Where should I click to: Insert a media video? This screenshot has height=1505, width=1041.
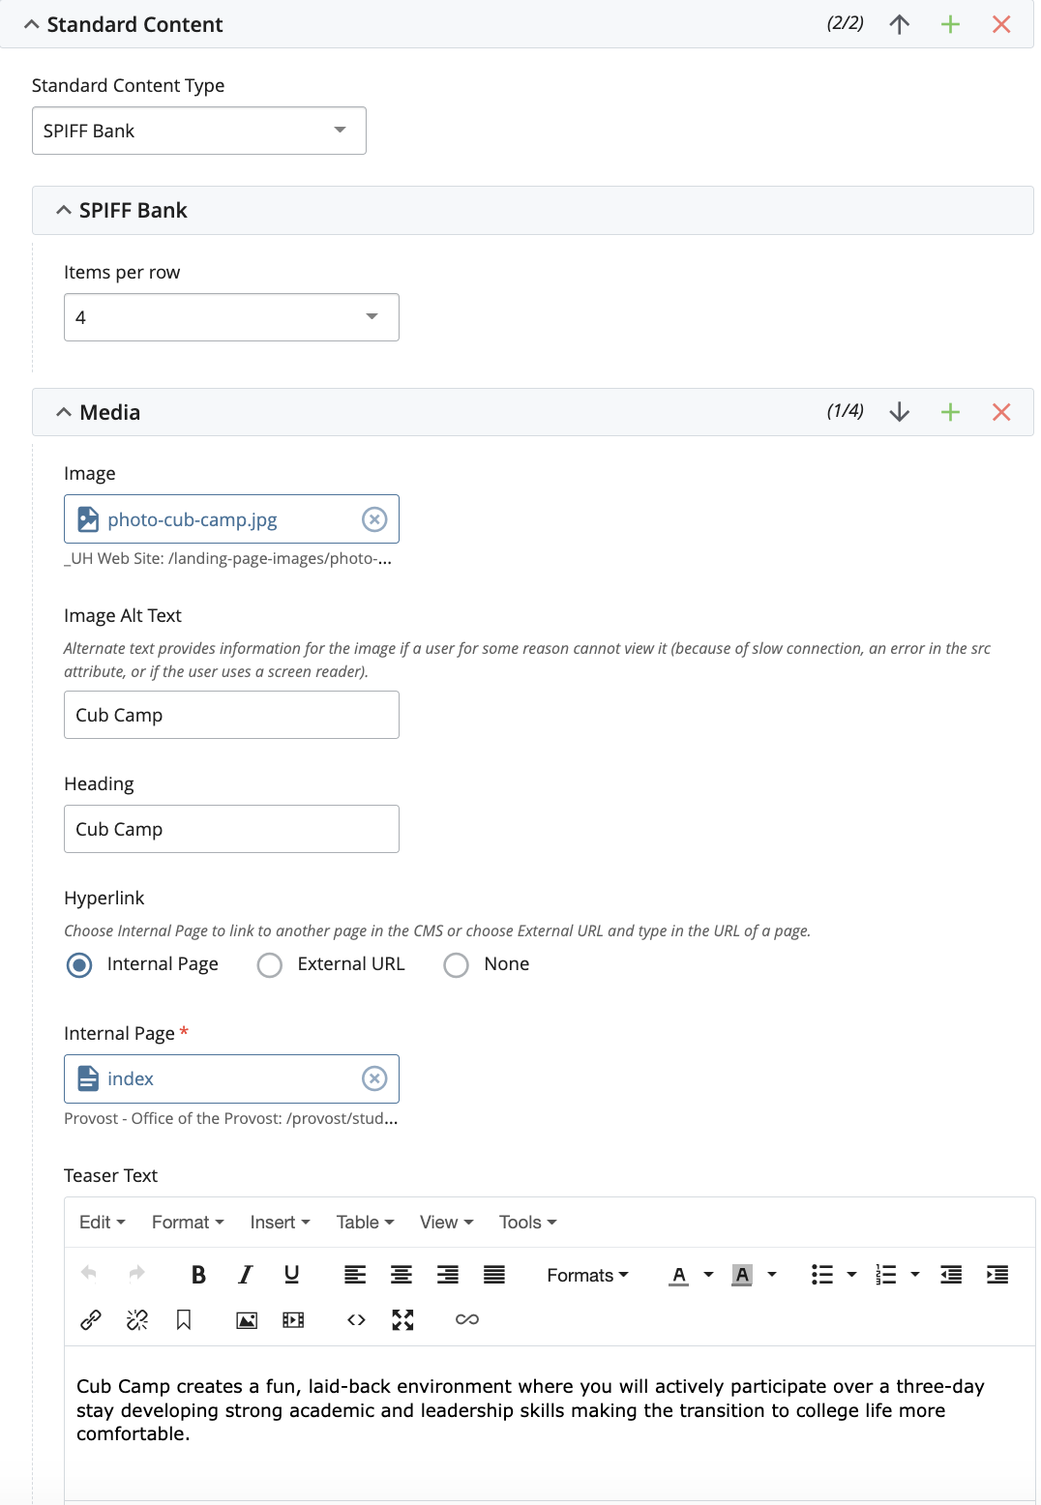[293, 1319]
